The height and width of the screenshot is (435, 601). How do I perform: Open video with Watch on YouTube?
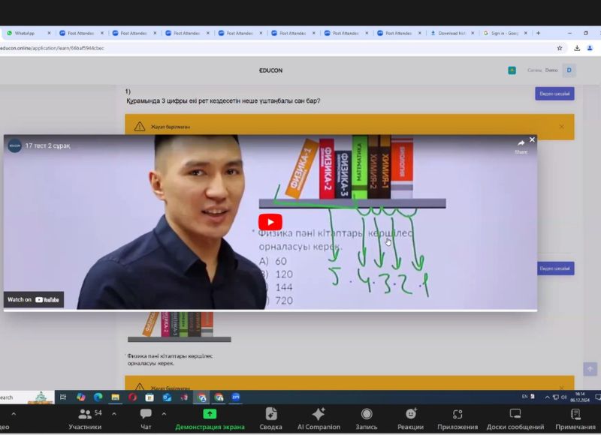click(34, 299)
